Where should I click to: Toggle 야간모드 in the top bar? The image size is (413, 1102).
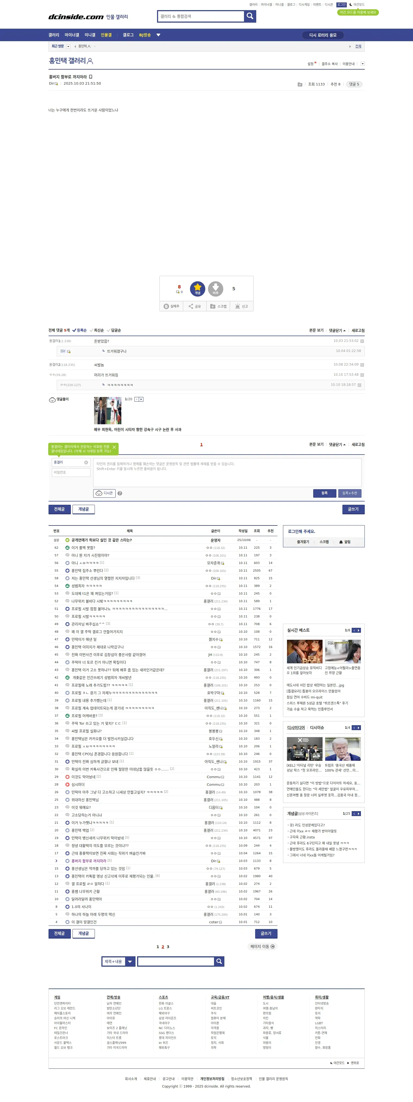pyautogui.click(x=357, y=5)
